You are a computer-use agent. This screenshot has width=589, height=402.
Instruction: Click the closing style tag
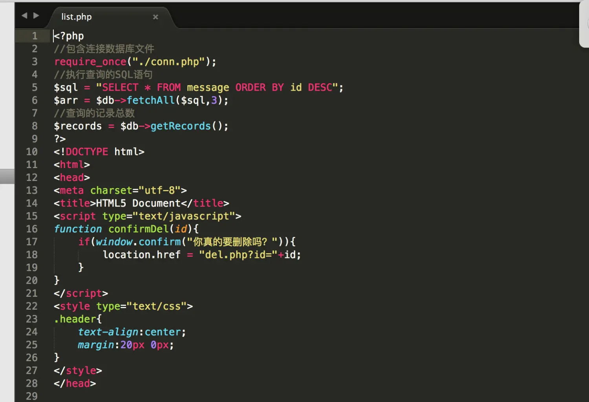[x=78, y=371]
